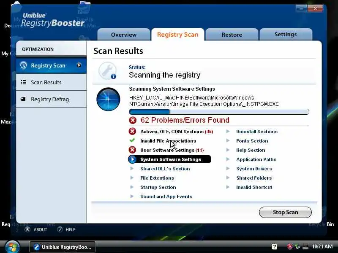
Task: Open Scan Results sidebar item
Action: pos(51,82)
